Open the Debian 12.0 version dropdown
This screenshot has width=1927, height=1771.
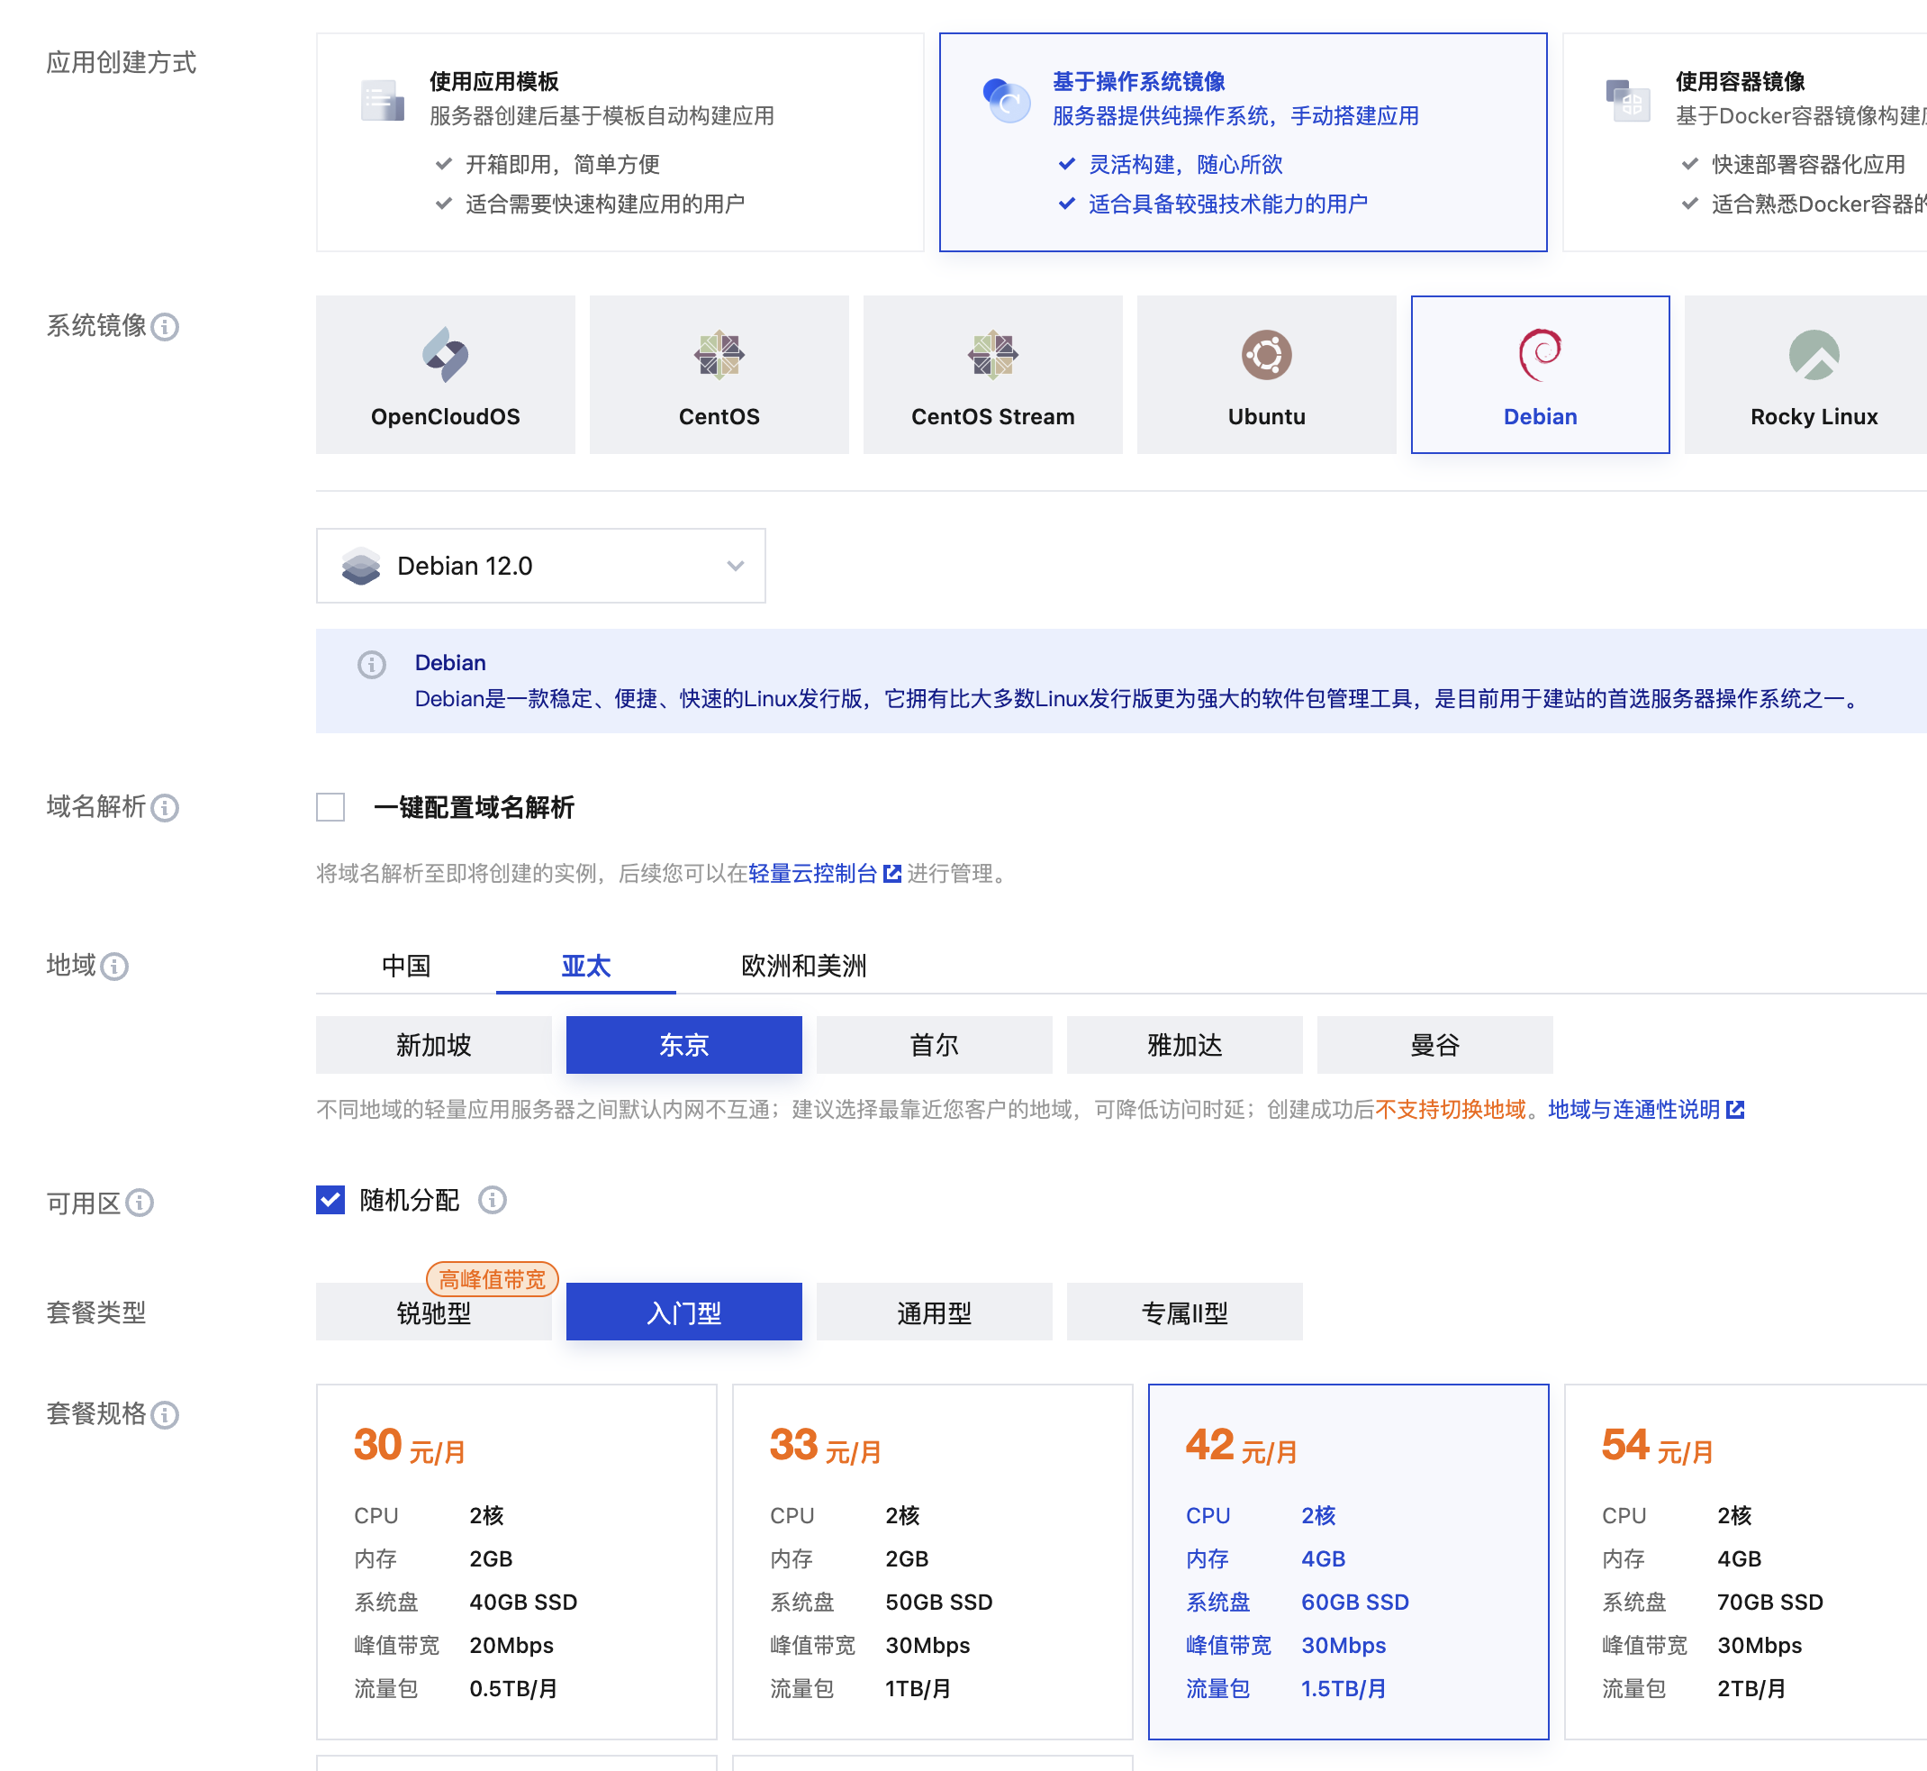pyautogui.click(x=541, y=566)
